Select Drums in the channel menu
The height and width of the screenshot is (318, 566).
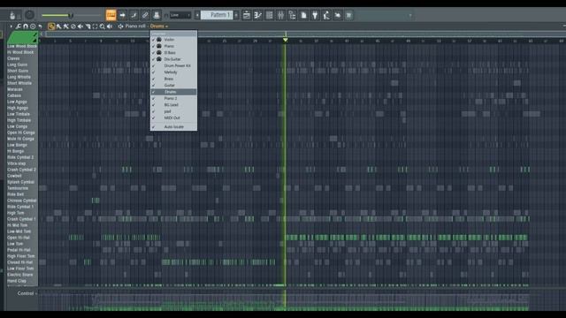click(x=173, y=92)
